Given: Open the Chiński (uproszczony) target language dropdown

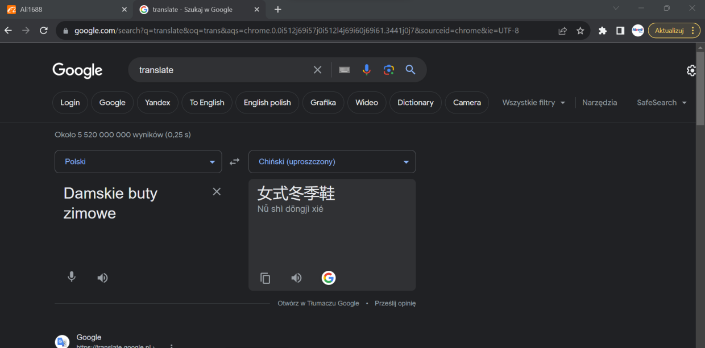Looking at the screenshot, I should click(x=332, y=162).
